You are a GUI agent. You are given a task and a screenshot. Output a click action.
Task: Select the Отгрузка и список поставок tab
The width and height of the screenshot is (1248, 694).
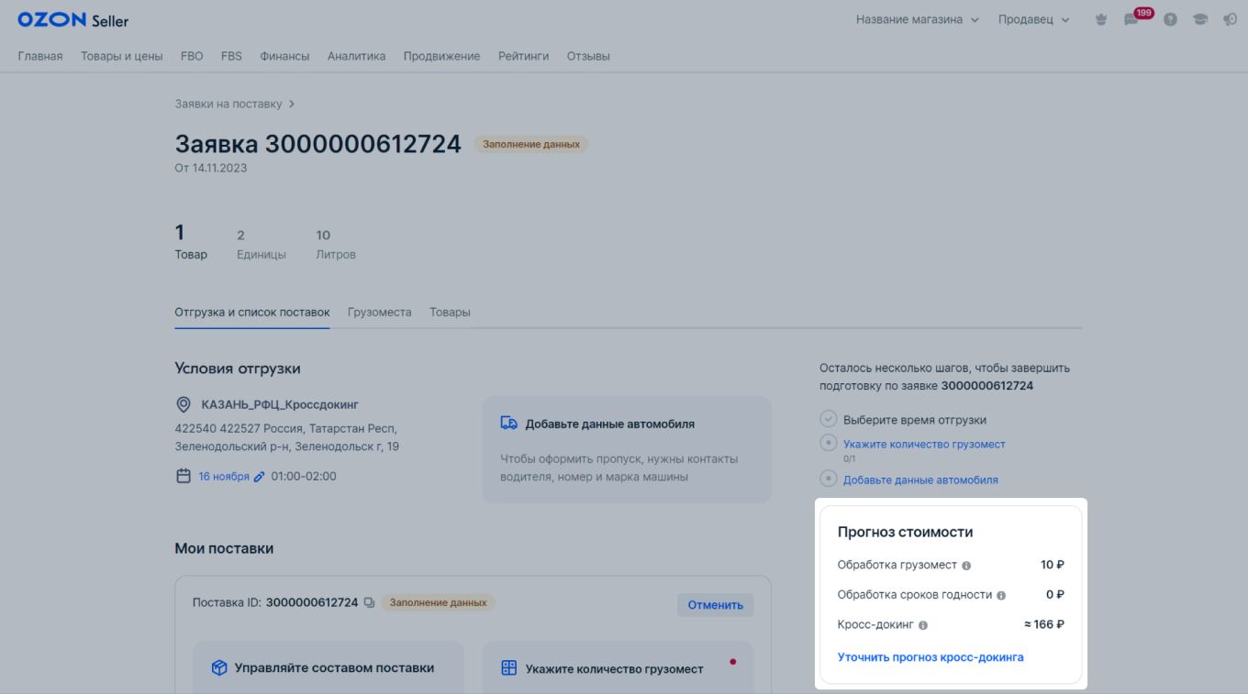click(x=252, y=312)
